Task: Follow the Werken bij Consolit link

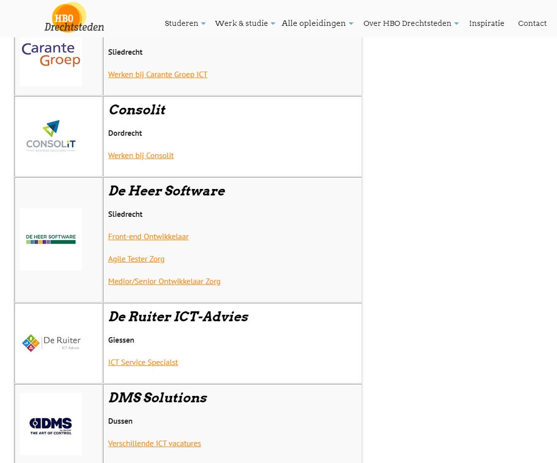Action: [141, 156]
